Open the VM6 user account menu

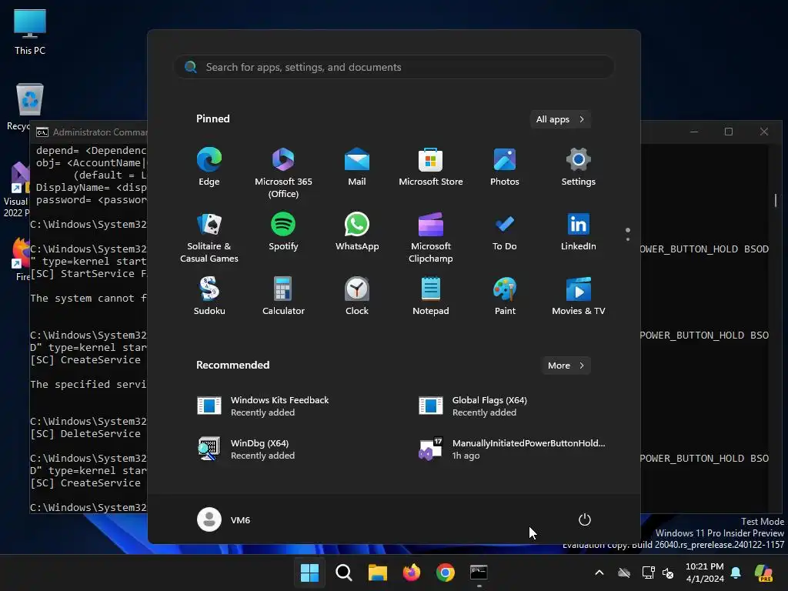[224, 519]
